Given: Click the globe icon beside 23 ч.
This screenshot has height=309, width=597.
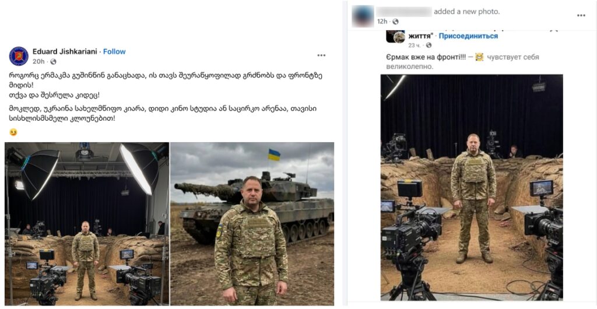Looking at the screenshot, I should 429,45.
